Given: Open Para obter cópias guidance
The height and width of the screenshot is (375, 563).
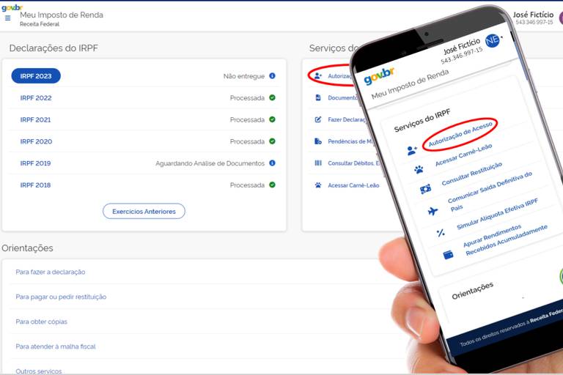Looking at the screenshot, I should point(42,322).
